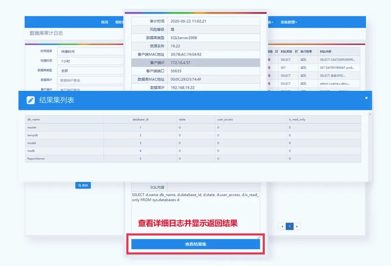Close the 结果集列表 dialog with the × icon

point(366,97)
